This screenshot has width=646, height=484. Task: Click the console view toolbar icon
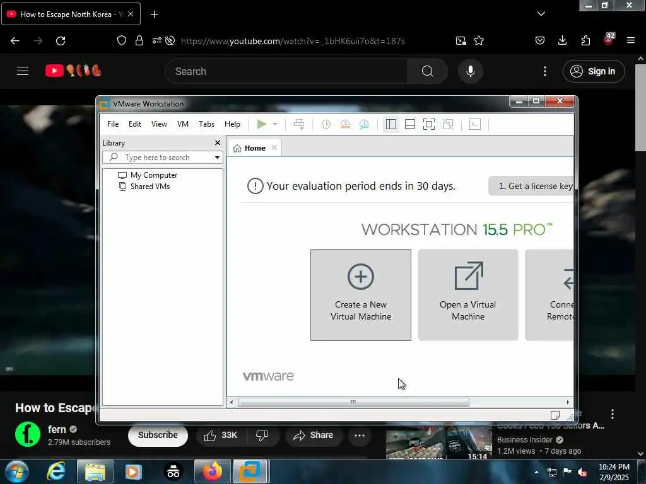(474, 124)
